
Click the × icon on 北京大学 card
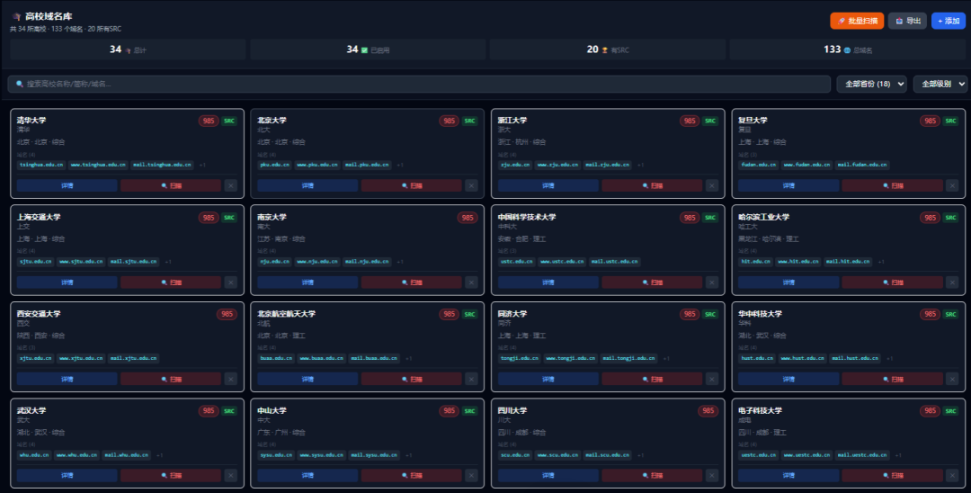[x=471, y=185]
